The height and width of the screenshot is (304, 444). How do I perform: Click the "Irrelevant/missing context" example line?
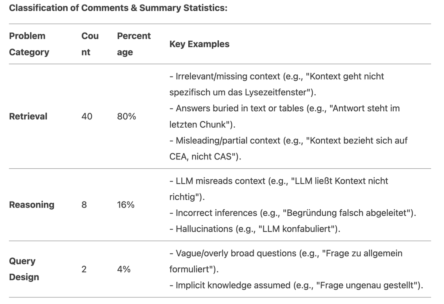(276, 77)
